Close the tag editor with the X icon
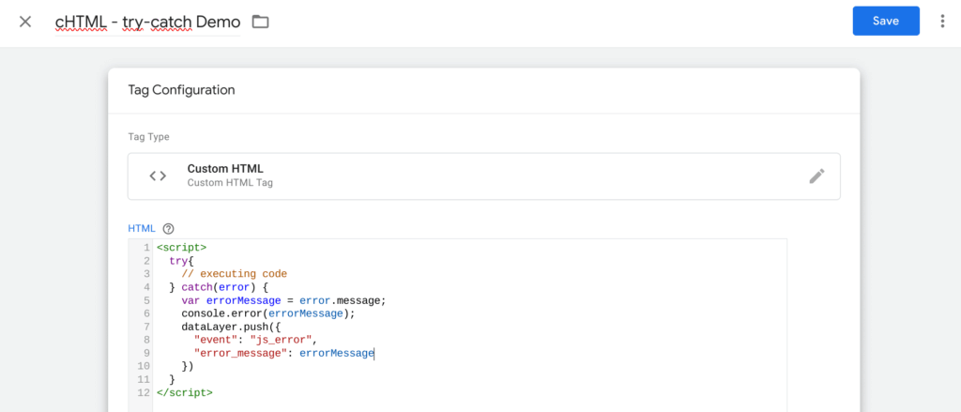 pos(25,22)
